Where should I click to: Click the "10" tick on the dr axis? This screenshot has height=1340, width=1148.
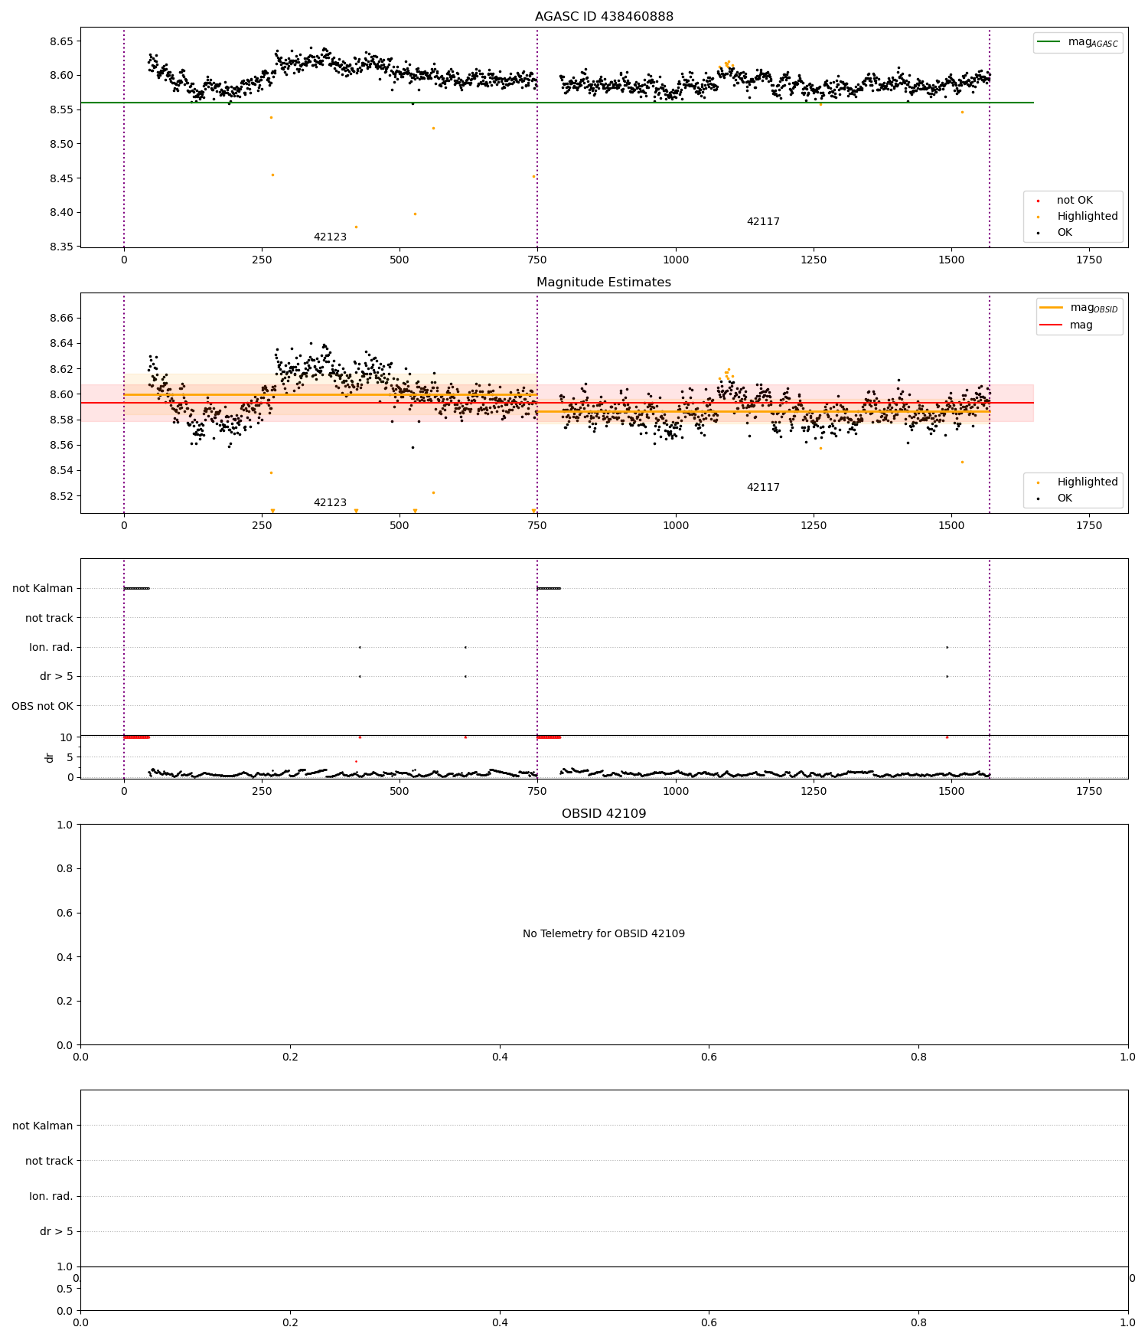(x=67, y=737)
